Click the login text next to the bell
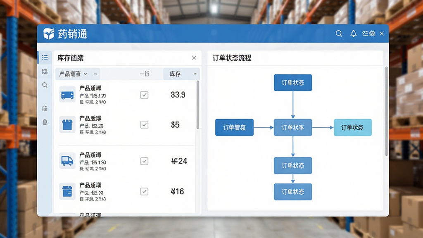 tap(368, 33)
